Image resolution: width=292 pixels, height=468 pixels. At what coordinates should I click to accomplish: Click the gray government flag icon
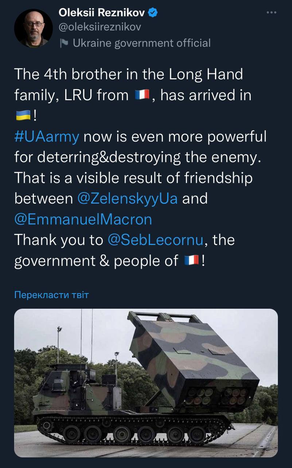64,43
